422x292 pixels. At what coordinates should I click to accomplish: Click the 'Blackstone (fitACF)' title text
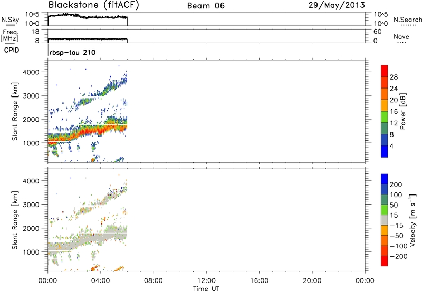click(x=94, y=5)
